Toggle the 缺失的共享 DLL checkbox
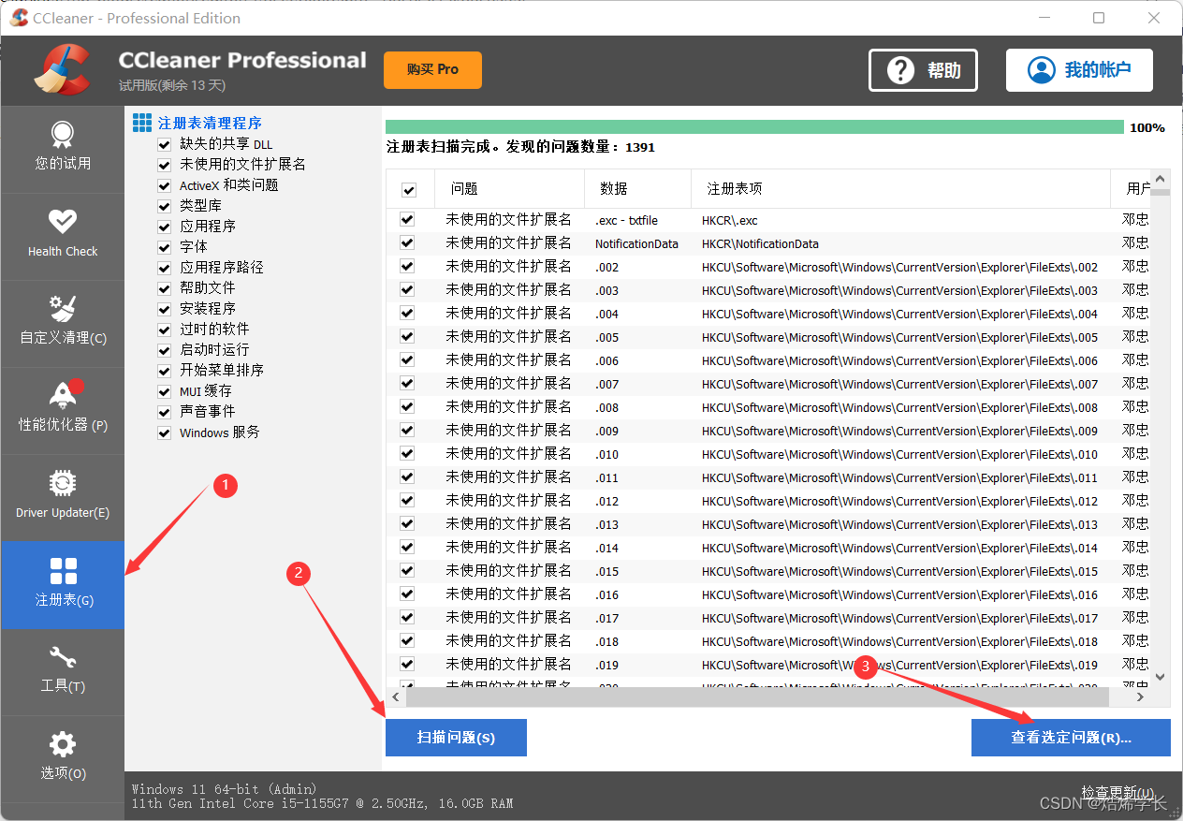This screenshot has height=821, width=1183. click(x=165, y=144)
